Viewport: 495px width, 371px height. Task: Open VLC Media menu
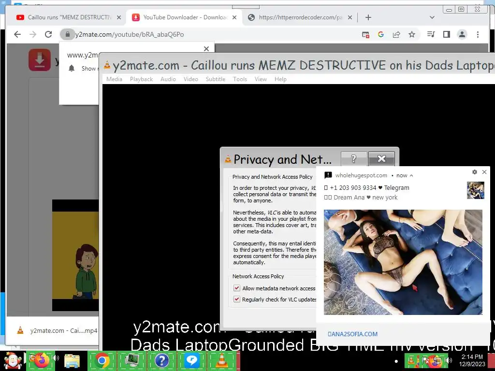114,79
